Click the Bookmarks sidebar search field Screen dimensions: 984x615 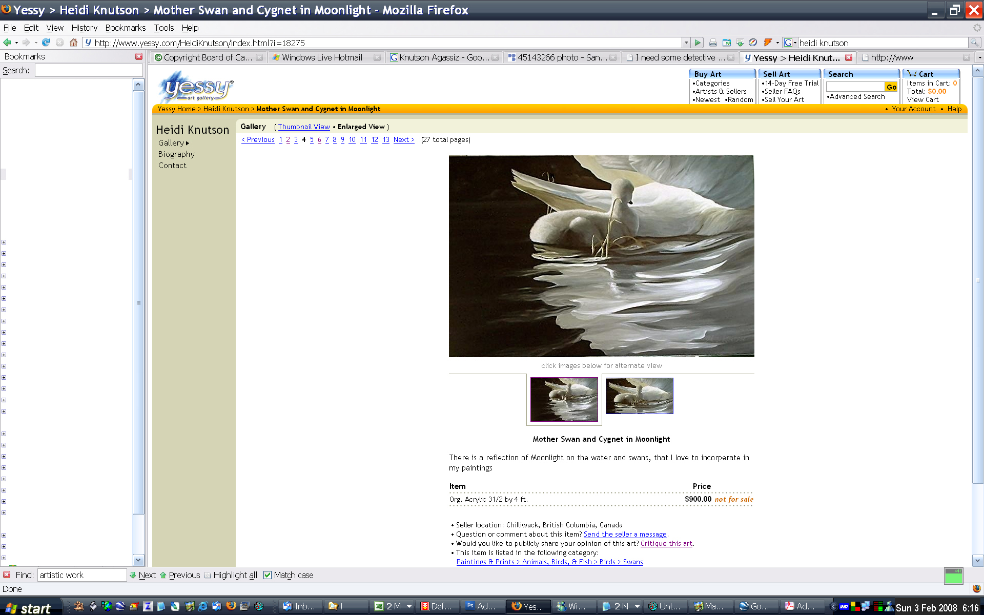[89, 70]
